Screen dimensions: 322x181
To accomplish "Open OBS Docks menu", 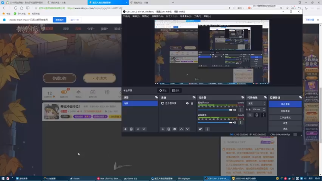I will [157, 16].
